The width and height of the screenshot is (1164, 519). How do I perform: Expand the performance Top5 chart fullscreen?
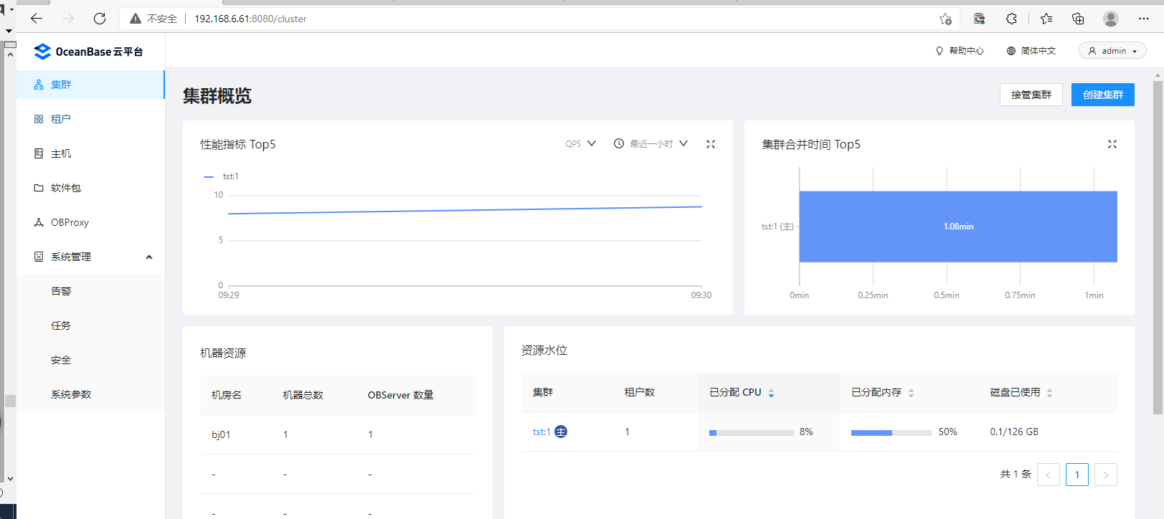click(x=711, y=144)
